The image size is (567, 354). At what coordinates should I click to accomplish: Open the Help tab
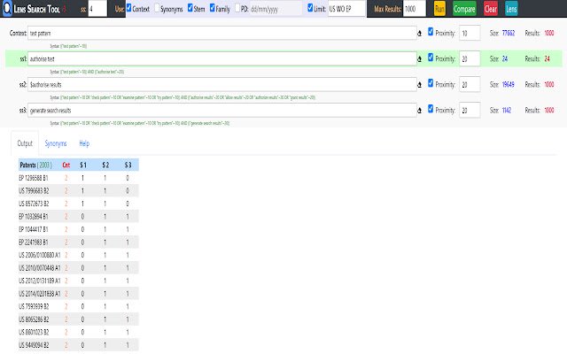point(84,143)
